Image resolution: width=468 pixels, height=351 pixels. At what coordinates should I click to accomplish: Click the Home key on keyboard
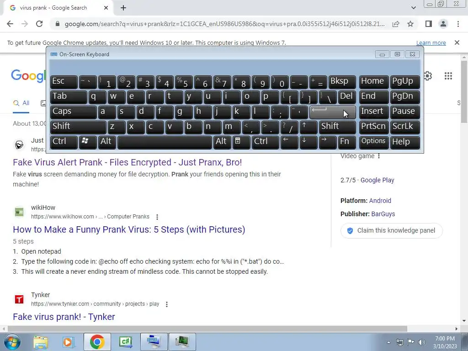point(374,82)
